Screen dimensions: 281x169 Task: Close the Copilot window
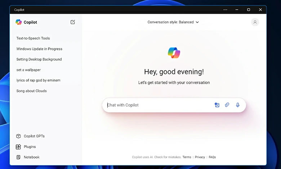pyautogui.click(x=260, y=10)
